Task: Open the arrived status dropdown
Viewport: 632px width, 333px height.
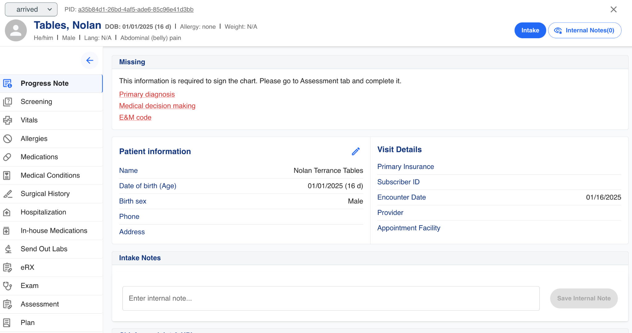Action: [x=31, y=10]
